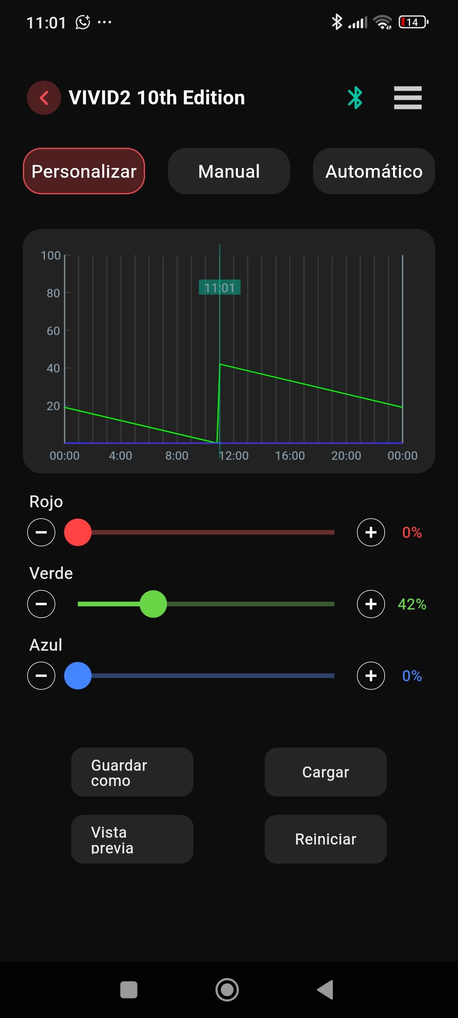Decrease Azul with the minus button
Image resolution: width=458 pixels, height=1018 pixels.
click(41, 676)
